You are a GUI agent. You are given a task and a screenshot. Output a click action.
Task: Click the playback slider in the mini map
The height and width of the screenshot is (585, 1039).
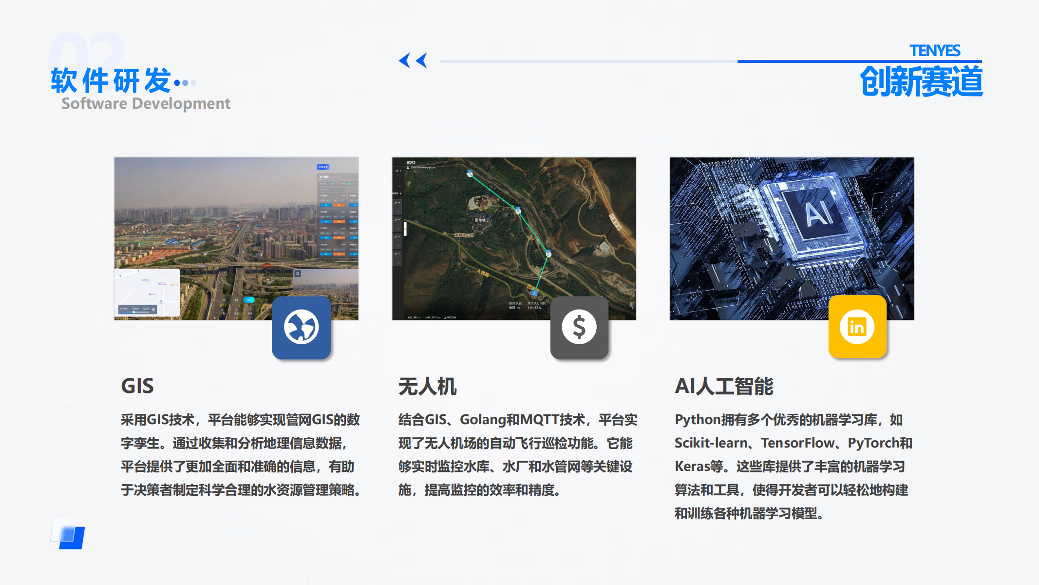pos(134,312)
